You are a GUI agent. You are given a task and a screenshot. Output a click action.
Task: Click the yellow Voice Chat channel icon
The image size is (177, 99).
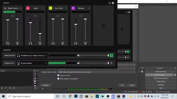point(50,8)
